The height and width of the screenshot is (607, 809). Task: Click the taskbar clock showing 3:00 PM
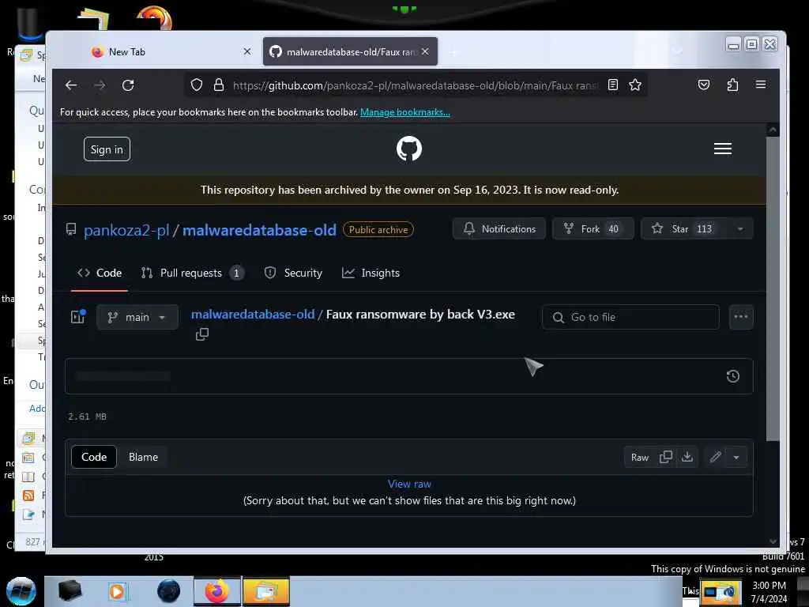(x=769, y=592)
